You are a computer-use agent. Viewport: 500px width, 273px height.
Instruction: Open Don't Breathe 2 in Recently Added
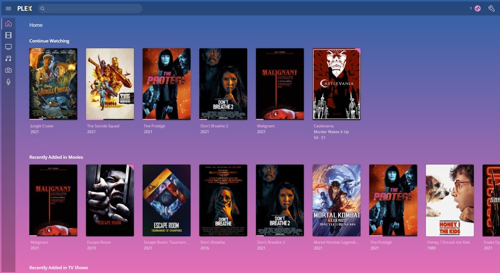click(280, 200)
